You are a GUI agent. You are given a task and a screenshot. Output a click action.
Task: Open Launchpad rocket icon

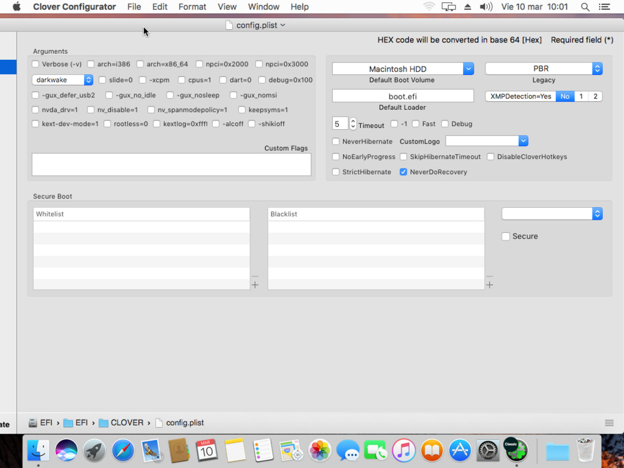click(x=95, y=450)
